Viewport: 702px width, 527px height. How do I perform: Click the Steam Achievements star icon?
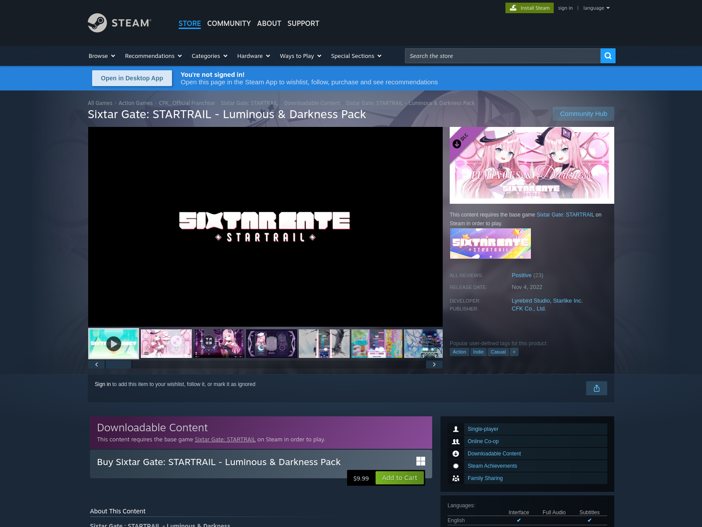pos(456,466)
